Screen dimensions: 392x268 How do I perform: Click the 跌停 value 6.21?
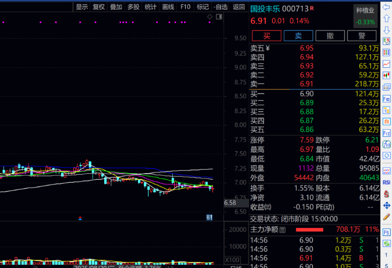click(372, 140)
